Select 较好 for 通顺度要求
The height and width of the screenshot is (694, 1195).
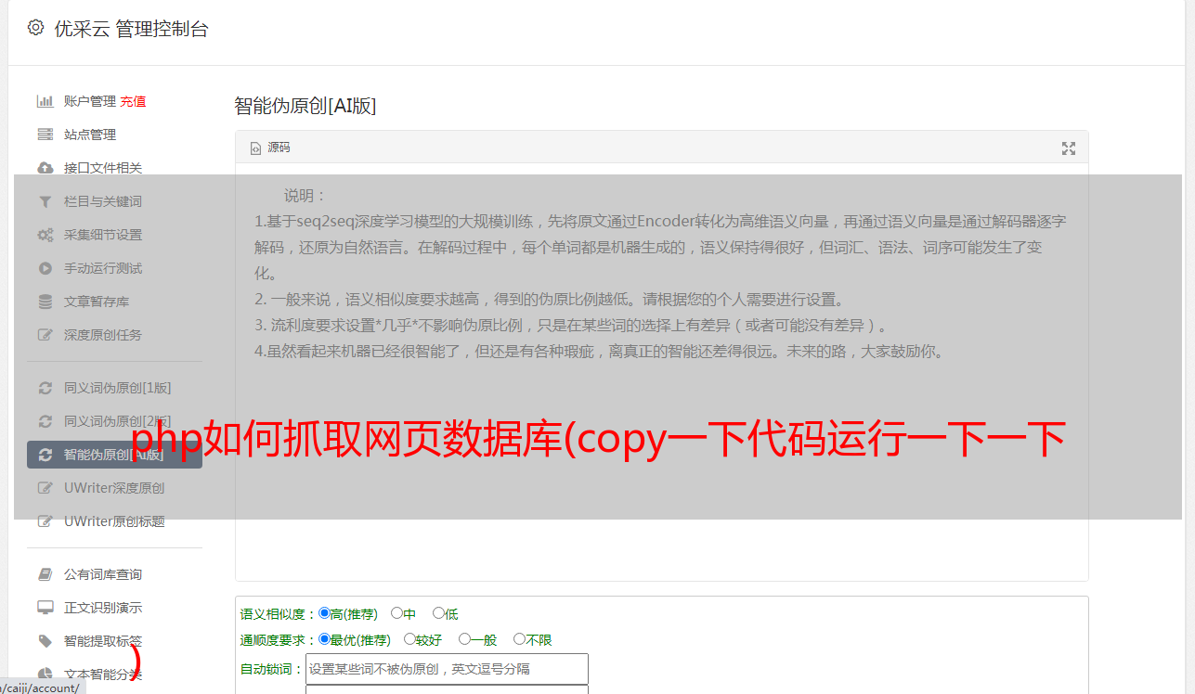click(x=409, y=639)
